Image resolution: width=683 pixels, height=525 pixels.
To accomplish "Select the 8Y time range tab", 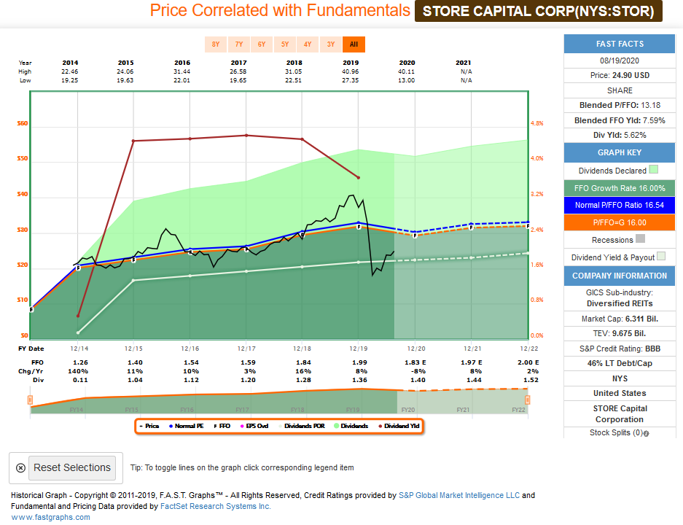I will pos(216,44).
